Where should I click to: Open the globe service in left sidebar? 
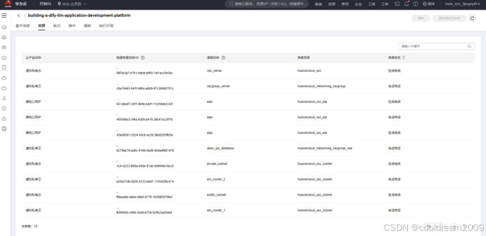click(x=4, y=129)
